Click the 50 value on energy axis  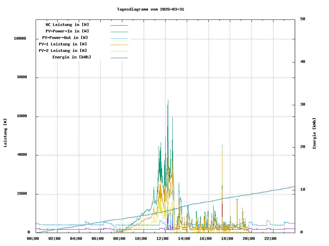pos(303,19)
